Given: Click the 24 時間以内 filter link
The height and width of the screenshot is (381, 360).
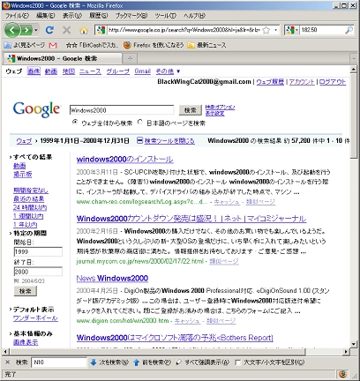Looking at the screenshot, I should tap(30, 207).
